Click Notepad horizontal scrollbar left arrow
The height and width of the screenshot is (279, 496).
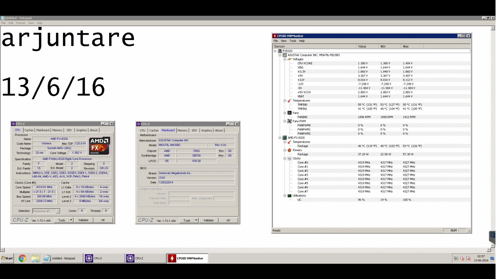(2, 250)
